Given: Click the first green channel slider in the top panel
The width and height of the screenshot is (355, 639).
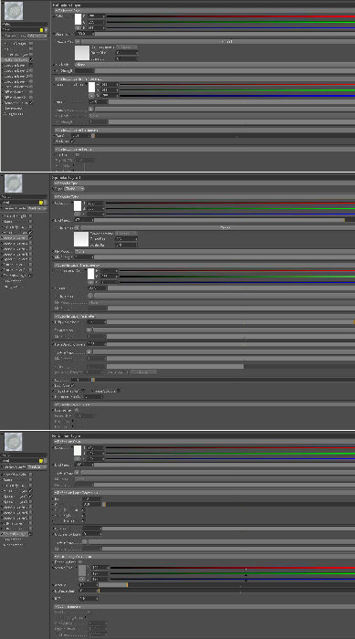Looking at the screenshot, I should click(230, 22).
